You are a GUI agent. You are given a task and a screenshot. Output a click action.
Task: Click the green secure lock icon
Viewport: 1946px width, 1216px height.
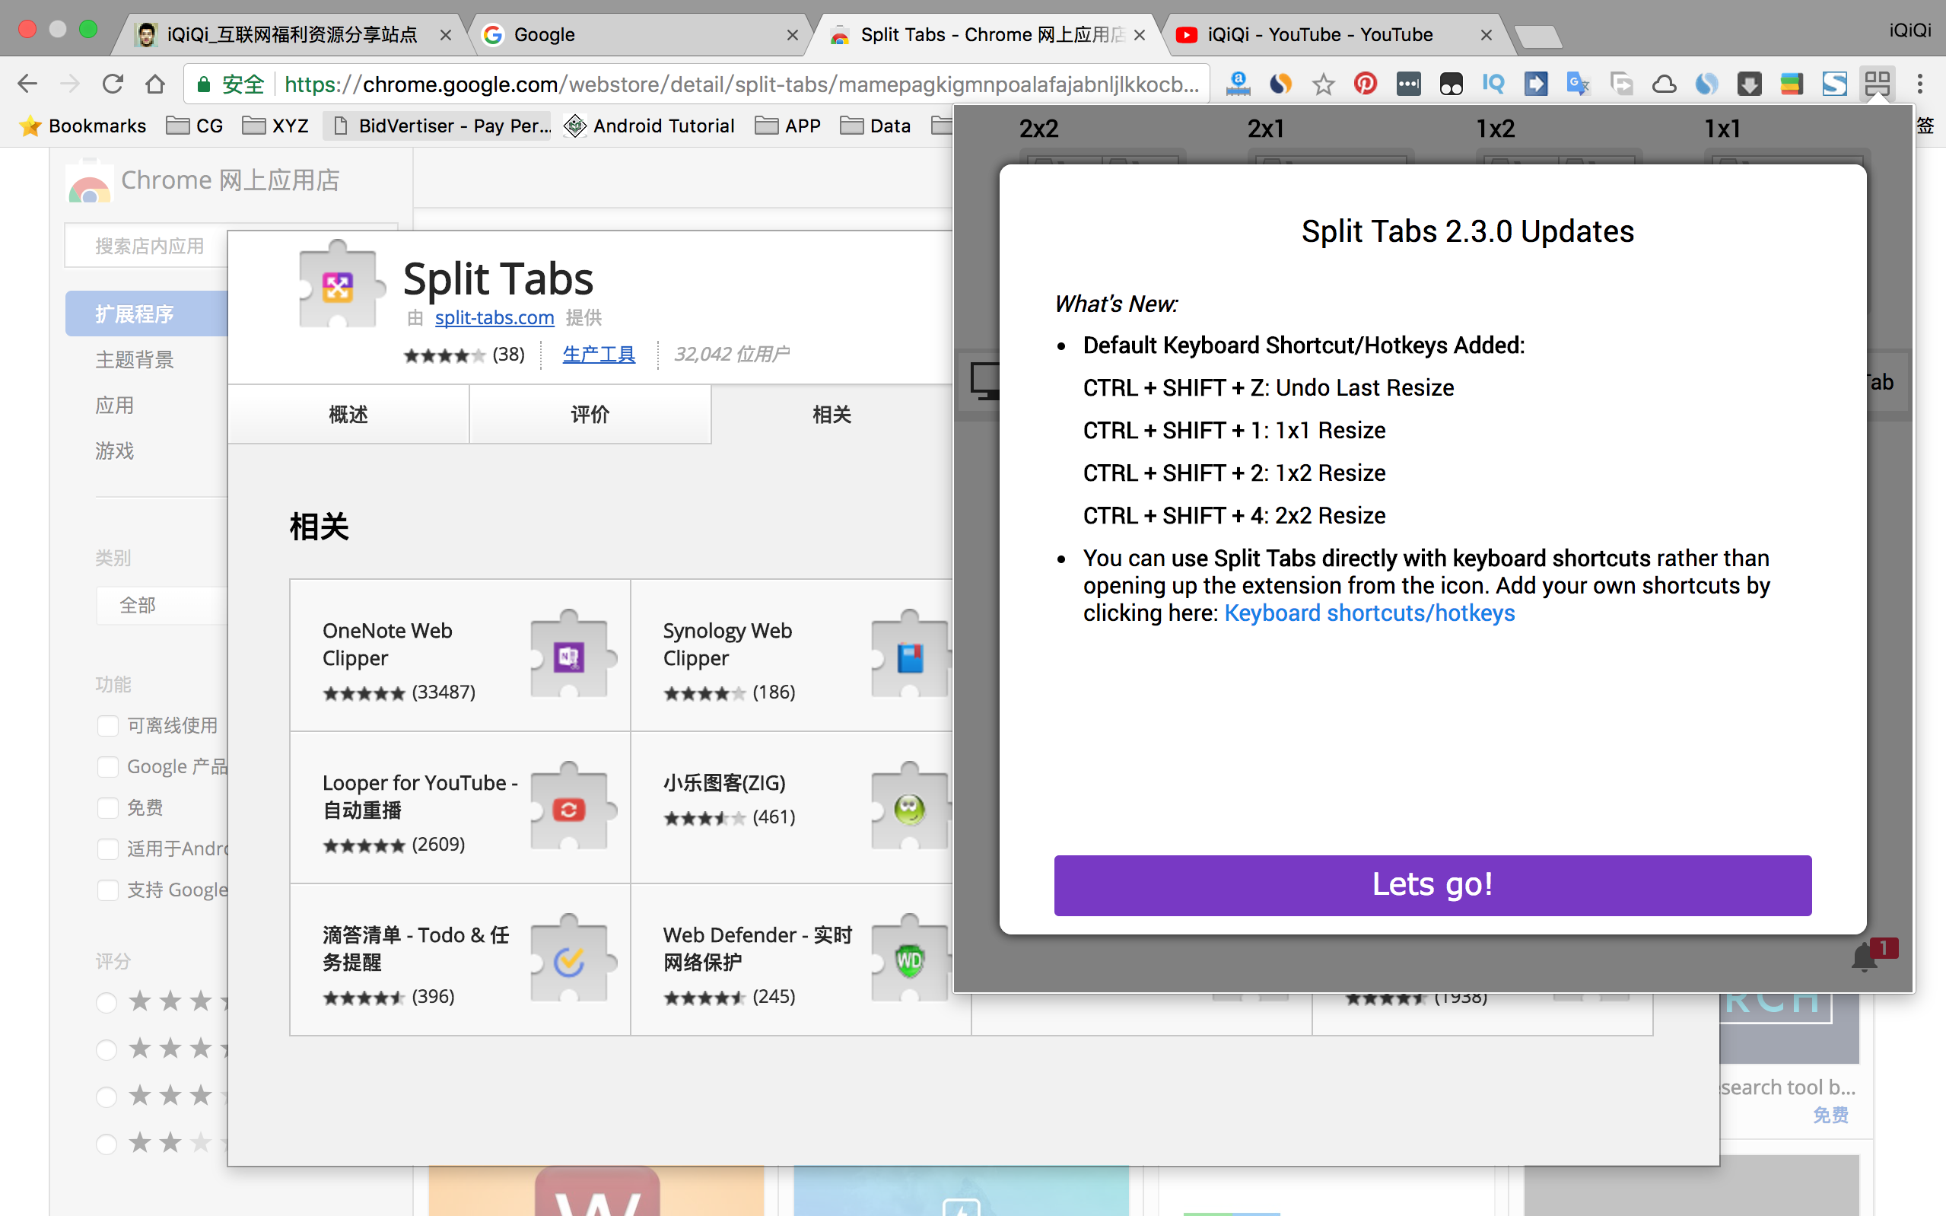pos(203,84)
